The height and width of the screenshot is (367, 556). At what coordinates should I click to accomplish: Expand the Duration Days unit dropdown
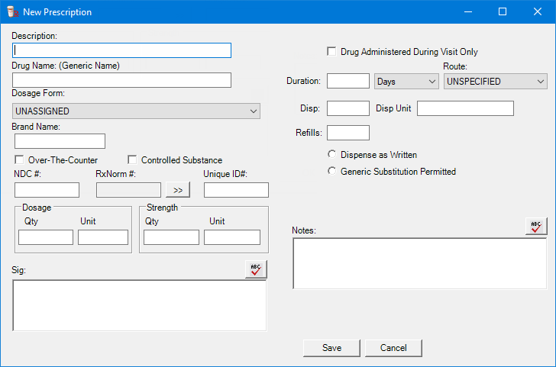[406, 81]
